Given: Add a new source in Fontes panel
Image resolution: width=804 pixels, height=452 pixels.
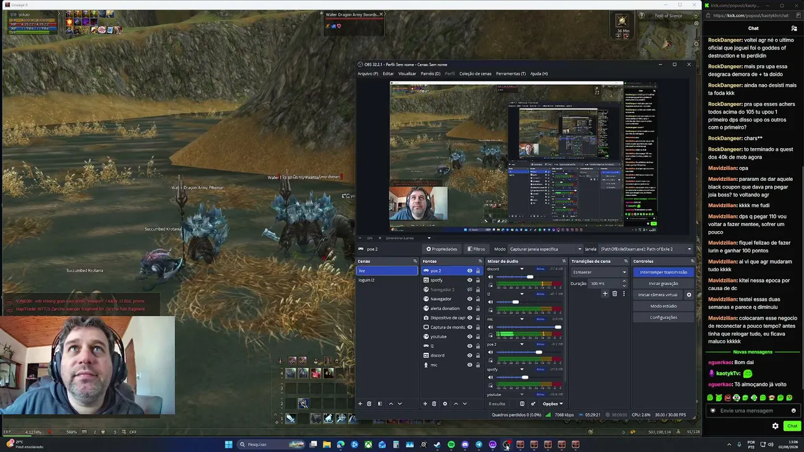Looking at the screenshot, I should pos(425,404).
